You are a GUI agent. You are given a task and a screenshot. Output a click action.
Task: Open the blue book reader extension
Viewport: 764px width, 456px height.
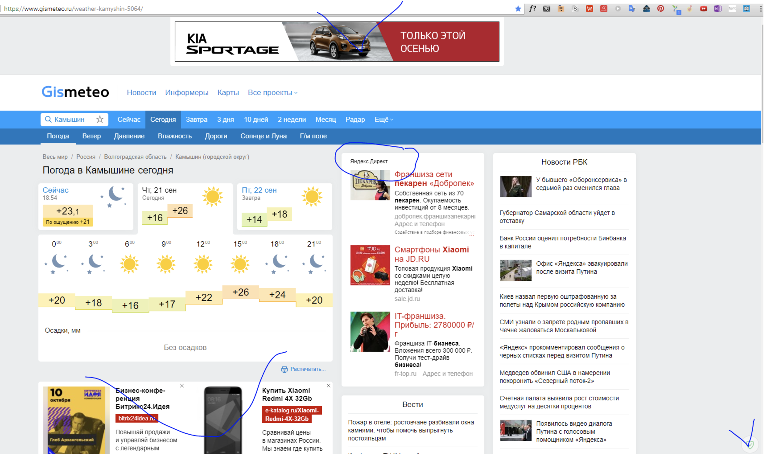tap(747, 9)
